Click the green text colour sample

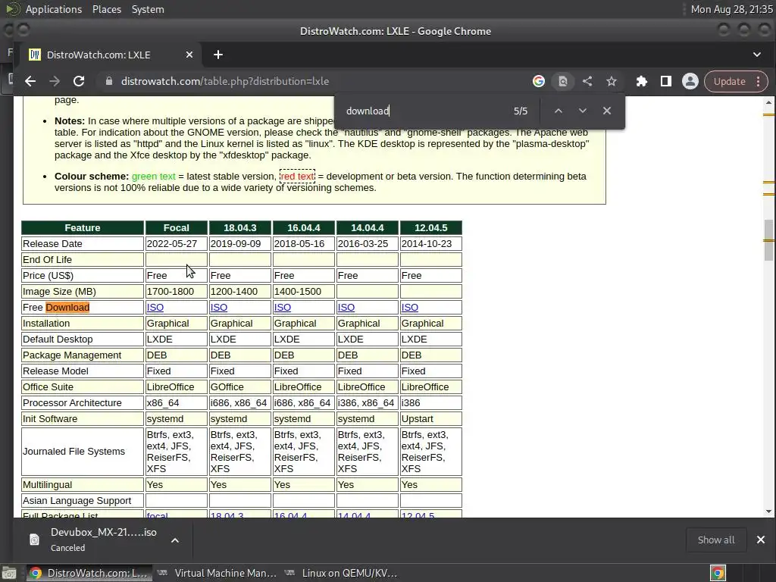tap(153, 176)
